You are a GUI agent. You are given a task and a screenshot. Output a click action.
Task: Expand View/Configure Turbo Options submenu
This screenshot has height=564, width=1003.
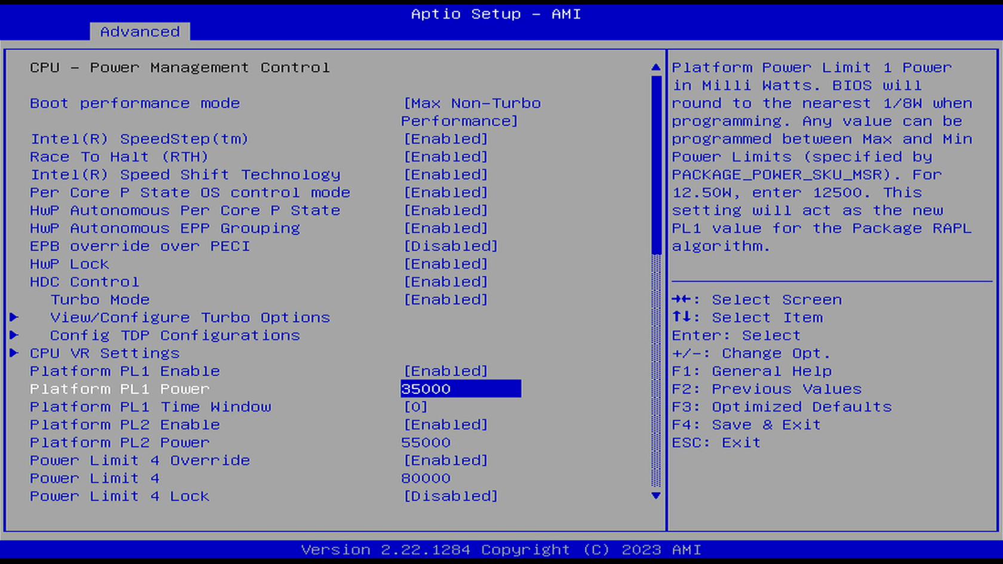point(190,318)
